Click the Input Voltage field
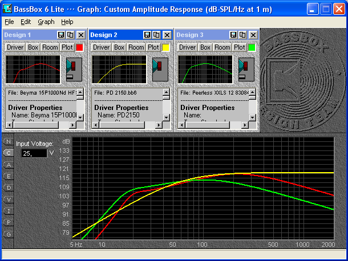The width and height of the screenshot is (348, 261). 34,153
